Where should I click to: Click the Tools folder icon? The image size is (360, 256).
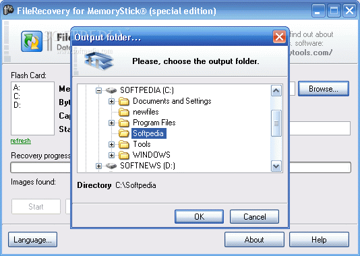tap(124, 144)
